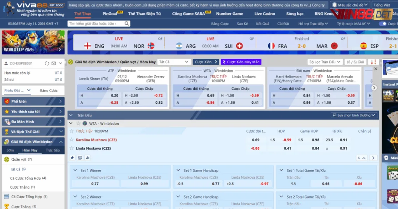Image resolution: width=398 pixels, height=209 pixels.
Task: Expand Yêu thích của tôi menu
Action: 33,111
